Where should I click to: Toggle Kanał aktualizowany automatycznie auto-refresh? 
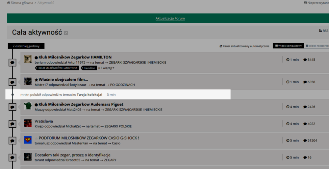[244, 46]
